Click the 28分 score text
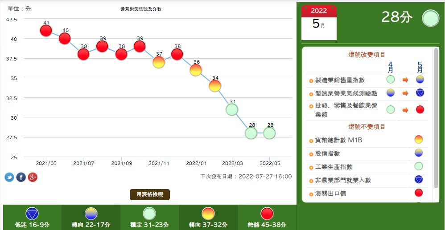Image resolution: width=445 pixels, height=230 pixels. click(397, 17)
